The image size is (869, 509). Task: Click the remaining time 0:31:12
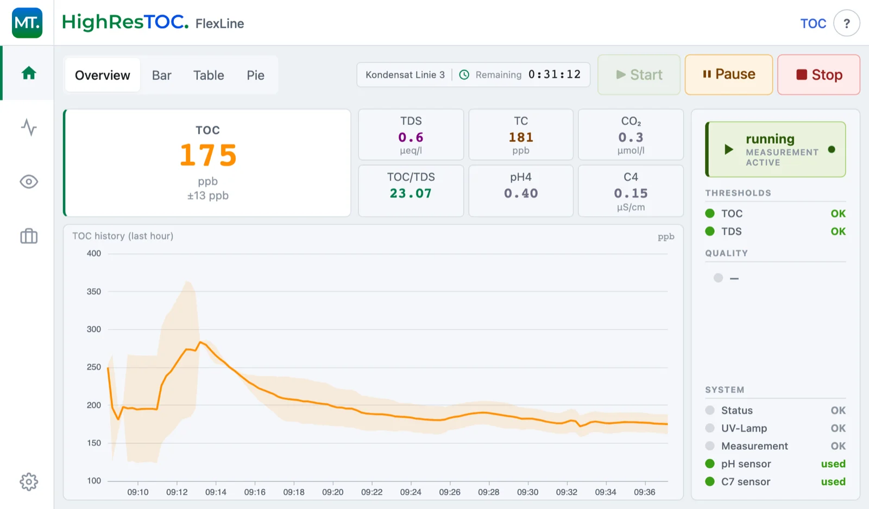pyautogui.click(x=555, y=74)
